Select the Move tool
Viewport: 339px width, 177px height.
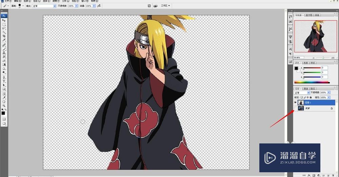point(4,21)
